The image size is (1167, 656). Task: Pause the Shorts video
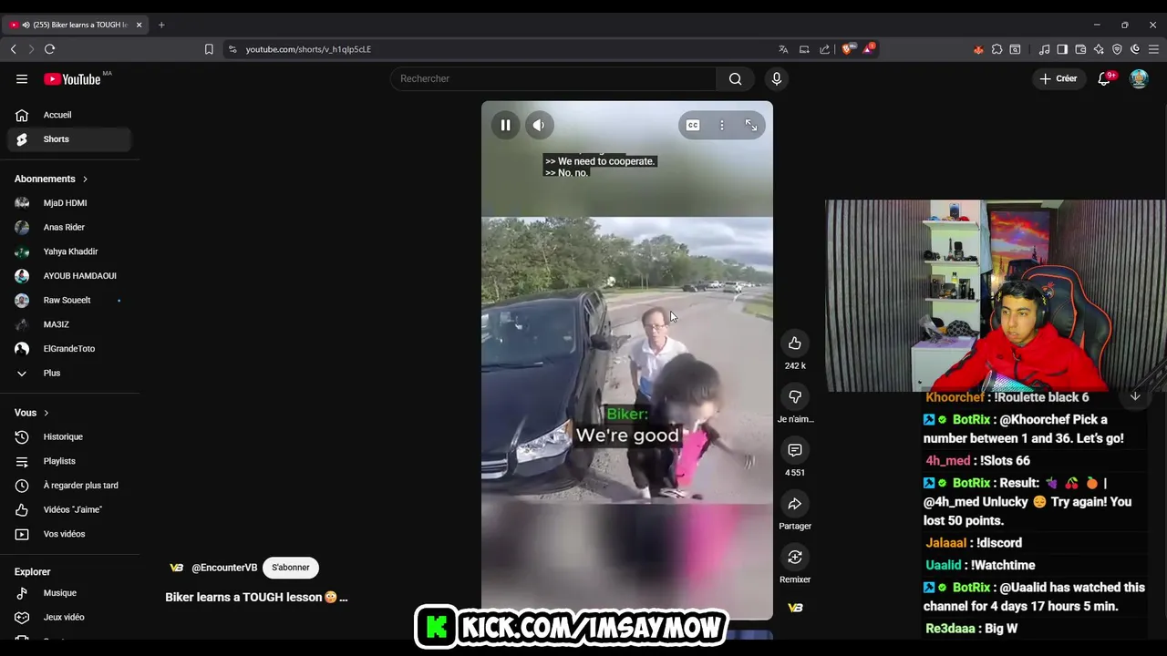[505, 125]
